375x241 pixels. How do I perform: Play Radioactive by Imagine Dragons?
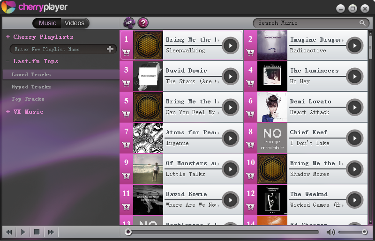(355, 45)
